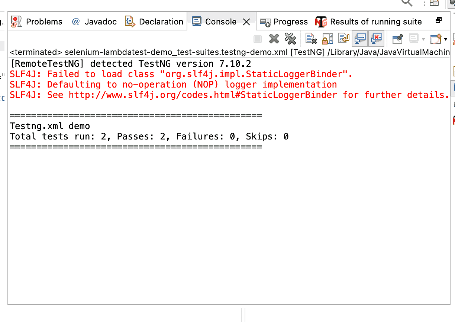The width and height of the screenshot is (455, 322).
Task: Remove the terminated launch with the X icon
Action: click(274, 38)
